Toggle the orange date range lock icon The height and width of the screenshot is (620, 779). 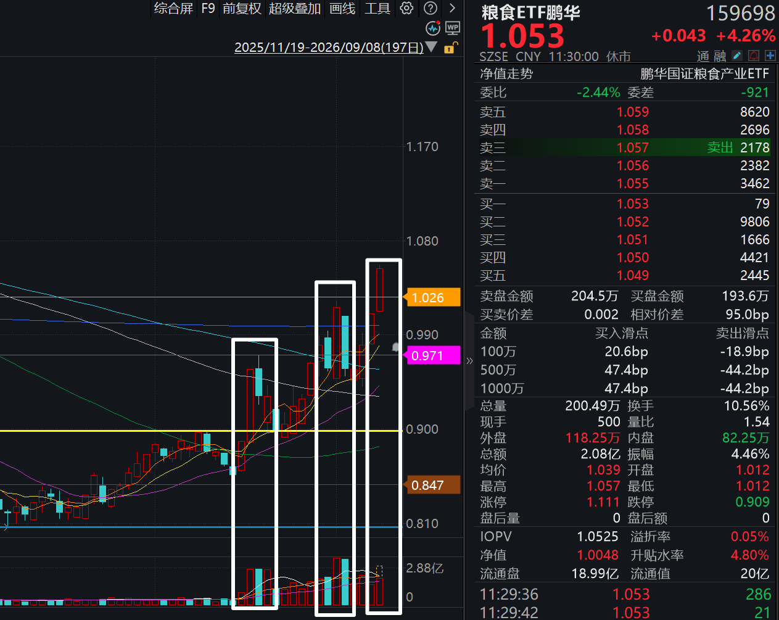point(451,48)
